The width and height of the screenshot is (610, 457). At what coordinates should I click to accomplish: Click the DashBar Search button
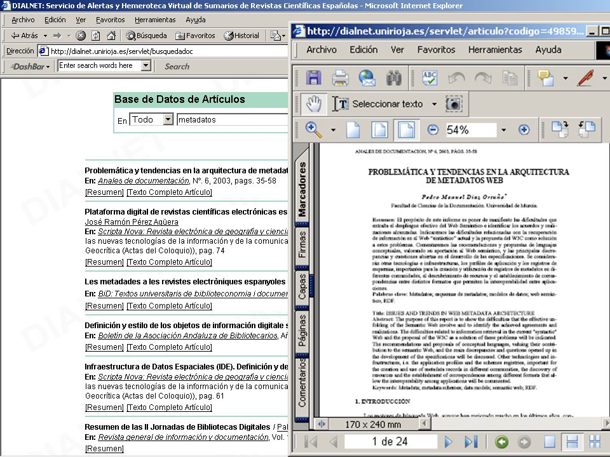[177, 67]
